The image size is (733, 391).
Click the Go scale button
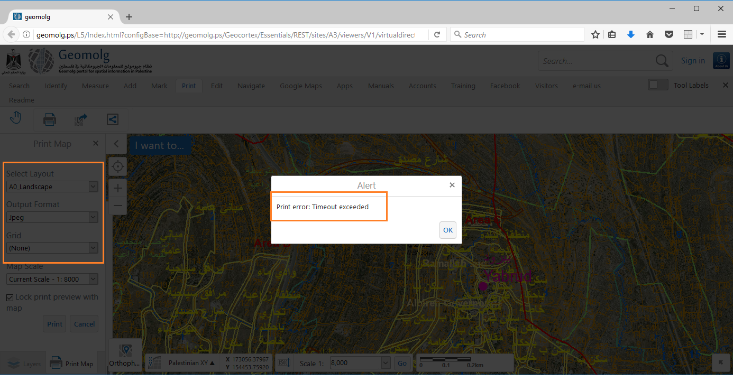[x=402, y=363]
